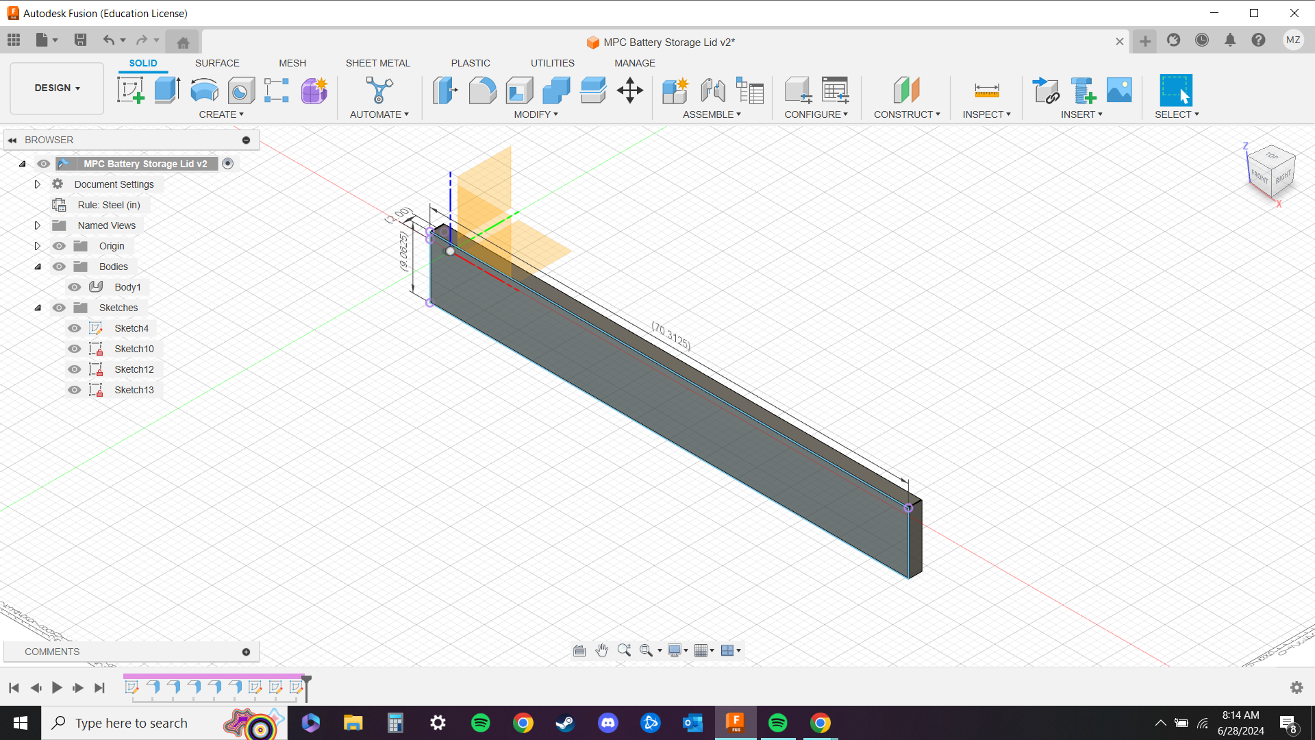The width and height of the screenshot is (1315, 740).
Task: Open the Insert Canvas image tool
Action: pyautogui.click(x=1119, y=90)
